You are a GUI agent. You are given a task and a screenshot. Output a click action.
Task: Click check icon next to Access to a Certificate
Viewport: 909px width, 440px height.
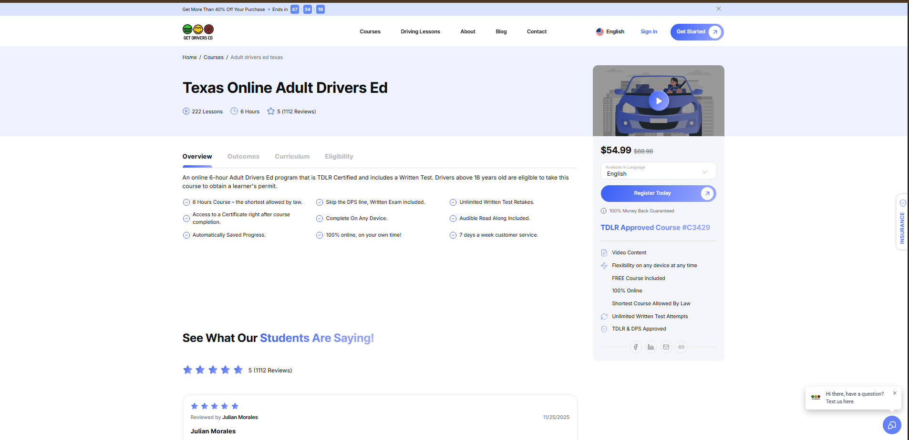pos(186,219)
